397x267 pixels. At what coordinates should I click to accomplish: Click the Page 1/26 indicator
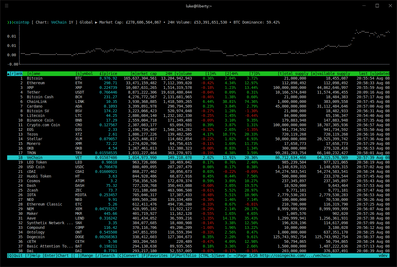click(x=248, y=255)
